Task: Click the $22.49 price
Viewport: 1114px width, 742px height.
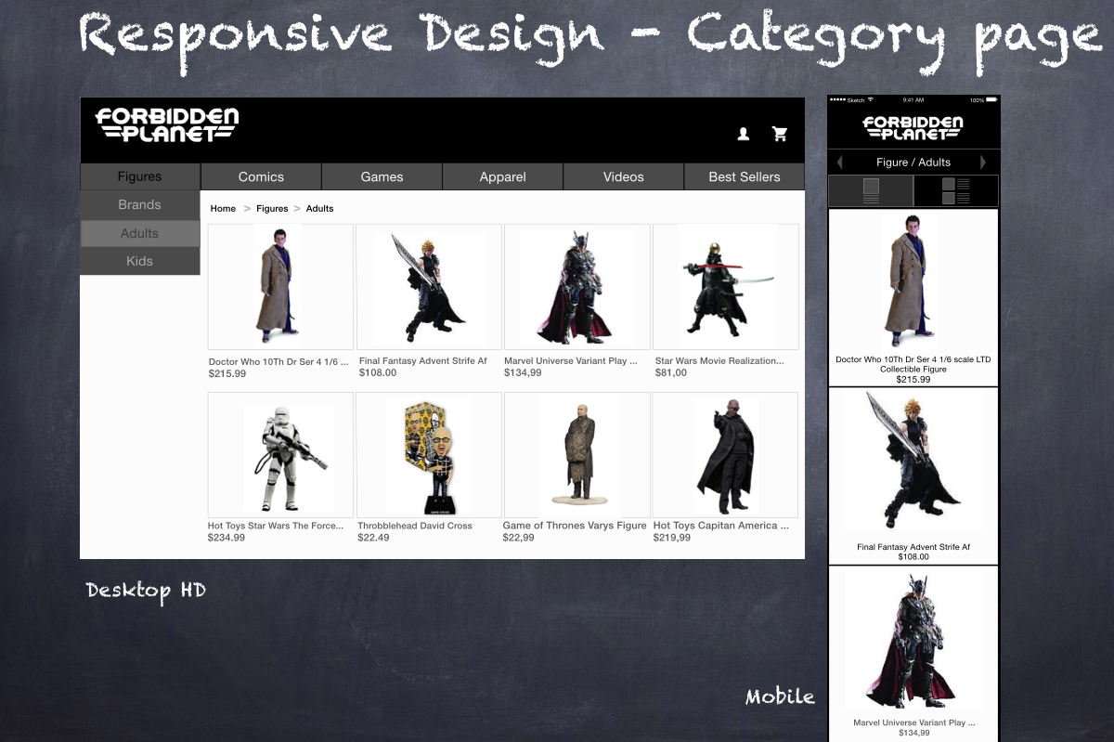Action: [x=373, y=538]
